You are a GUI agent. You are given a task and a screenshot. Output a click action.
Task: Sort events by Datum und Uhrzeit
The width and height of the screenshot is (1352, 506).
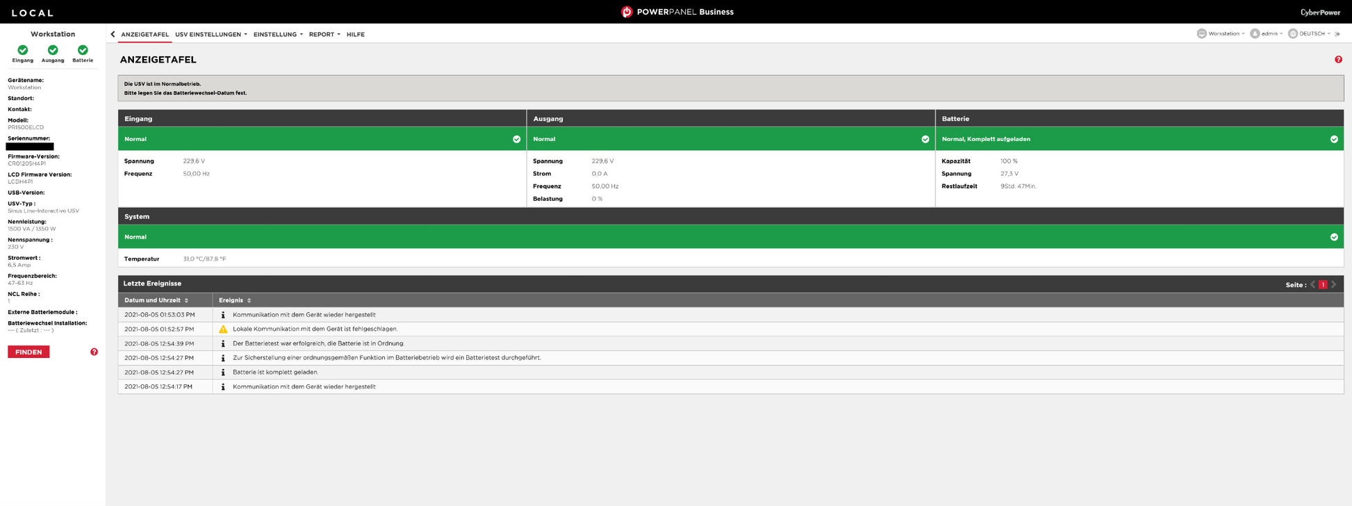tap(156, 300)
